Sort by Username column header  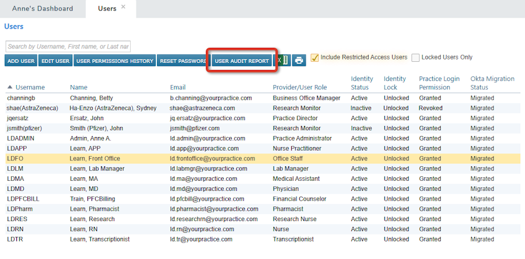tap(30, 87)
